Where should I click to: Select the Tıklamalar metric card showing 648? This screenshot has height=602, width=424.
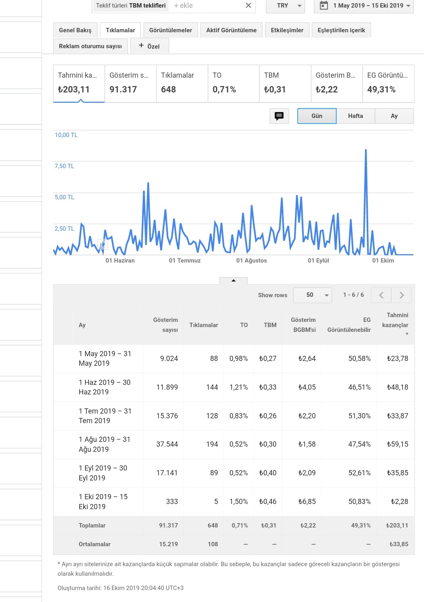pos(182,84)
